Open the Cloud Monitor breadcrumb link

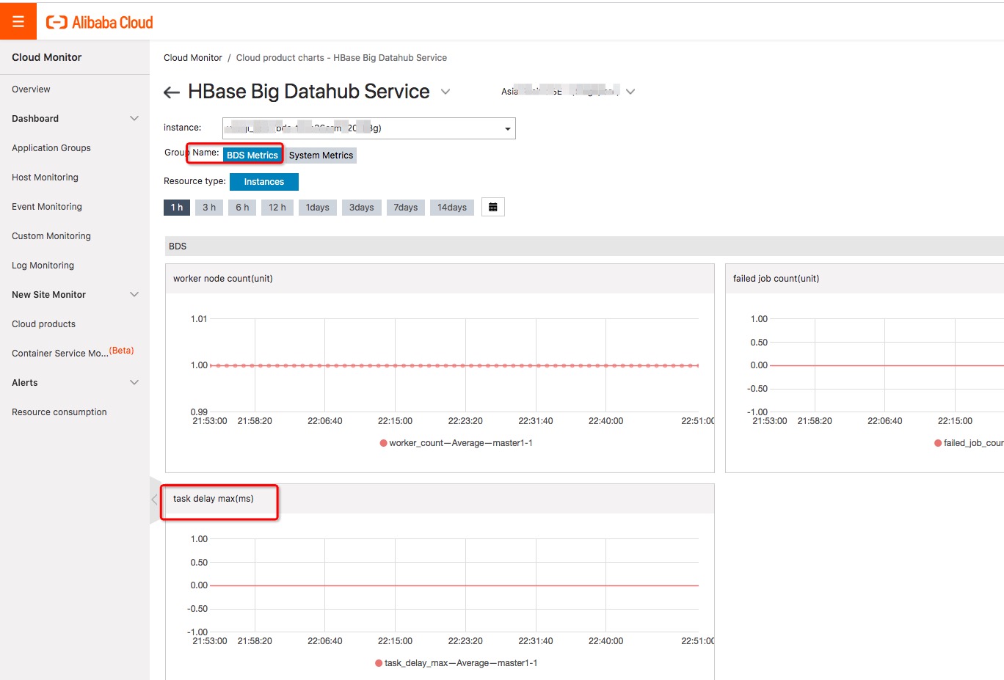[x=192, y=57]
